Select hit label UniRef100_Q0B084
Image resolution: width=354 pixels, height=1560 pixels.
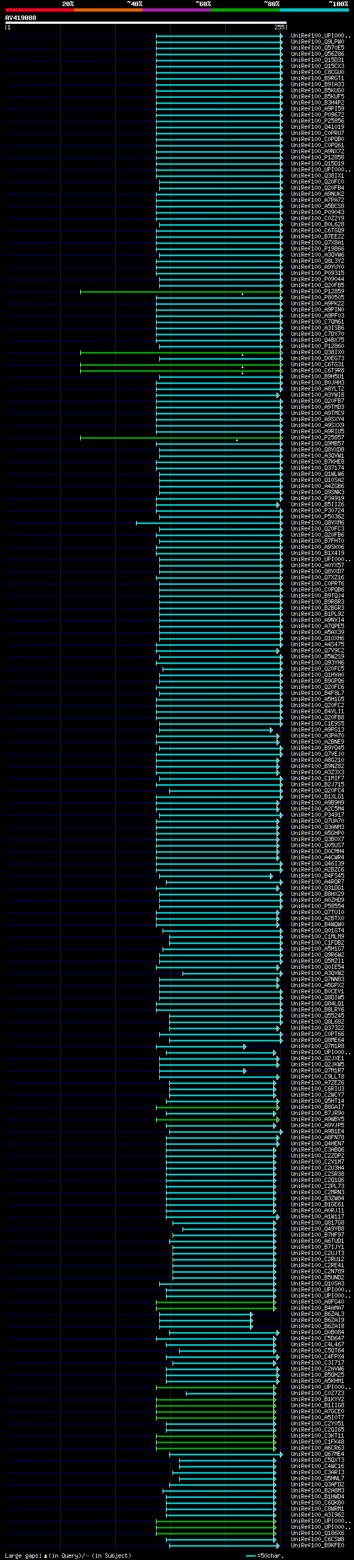coord(317,1331)
